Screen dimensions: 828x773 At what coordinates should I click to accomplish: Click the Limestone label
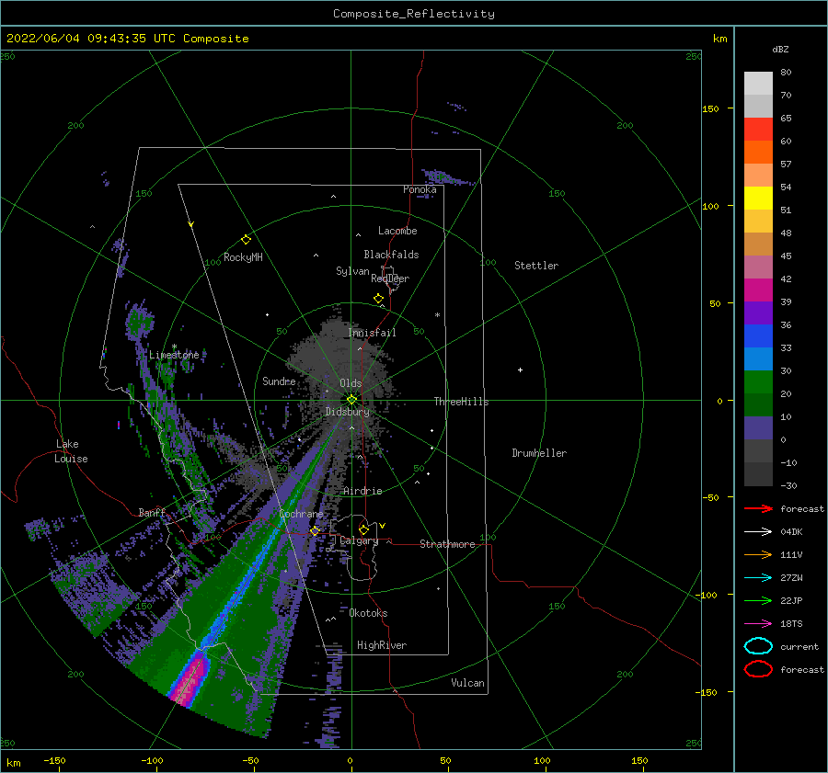point(174,355)
